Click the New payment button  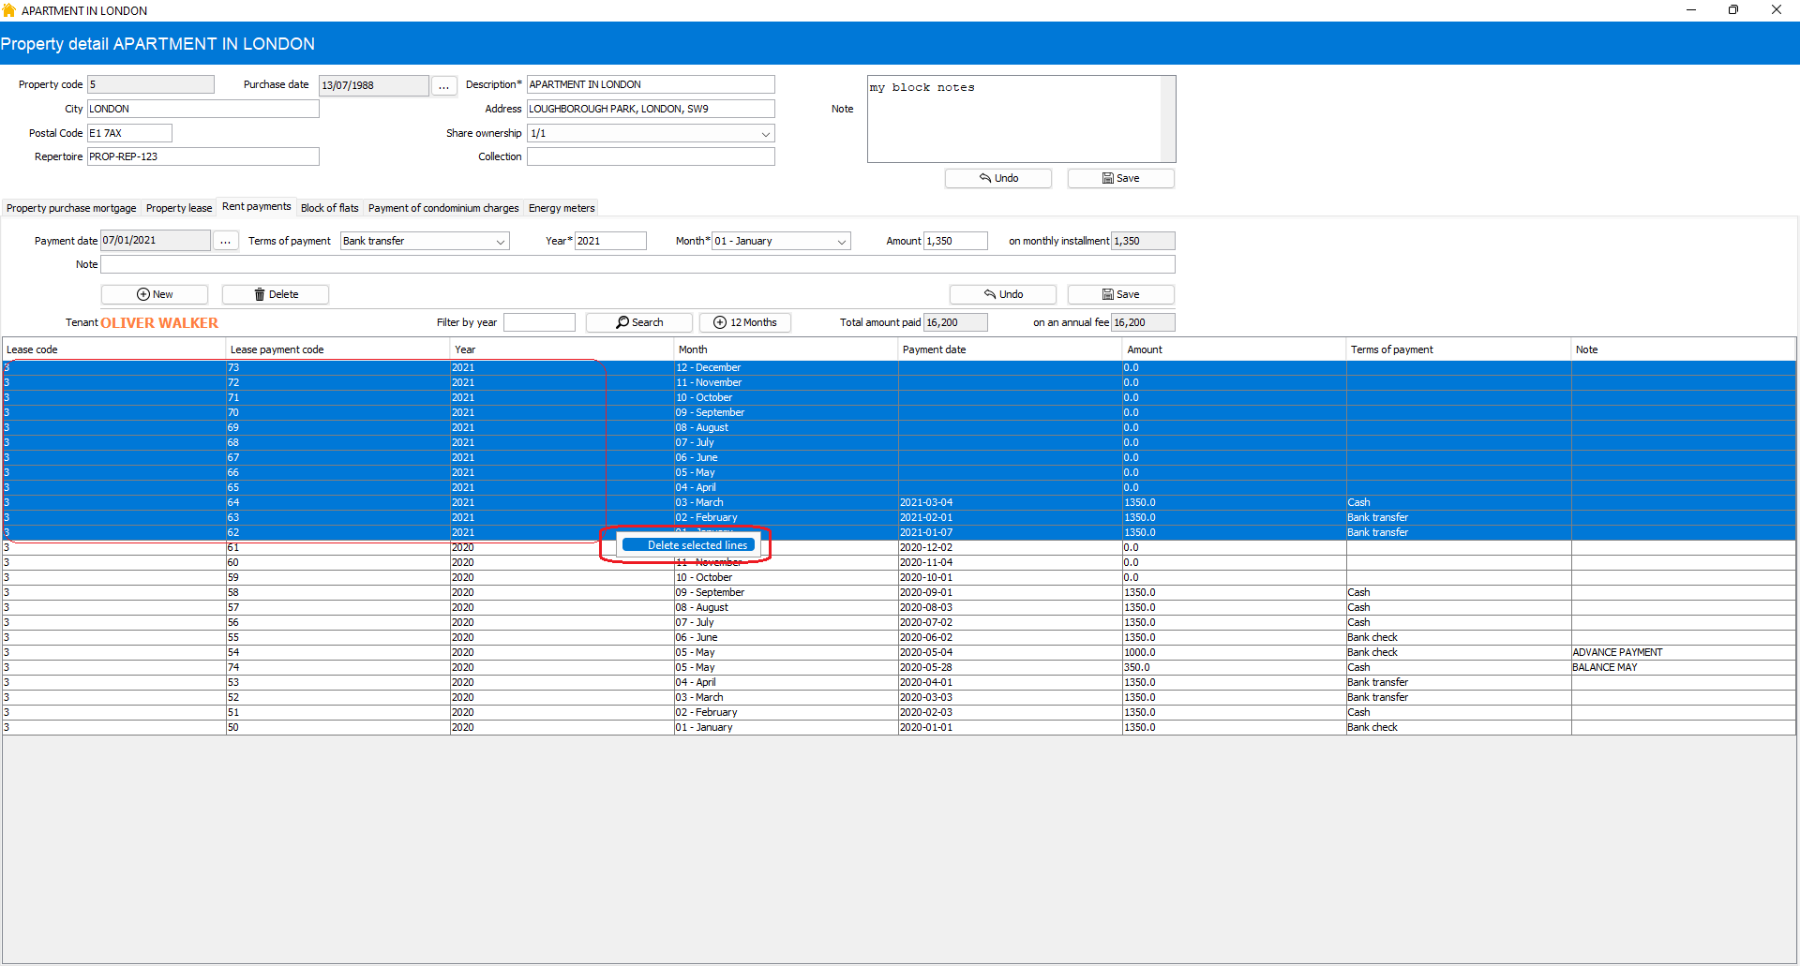point(155,294)
